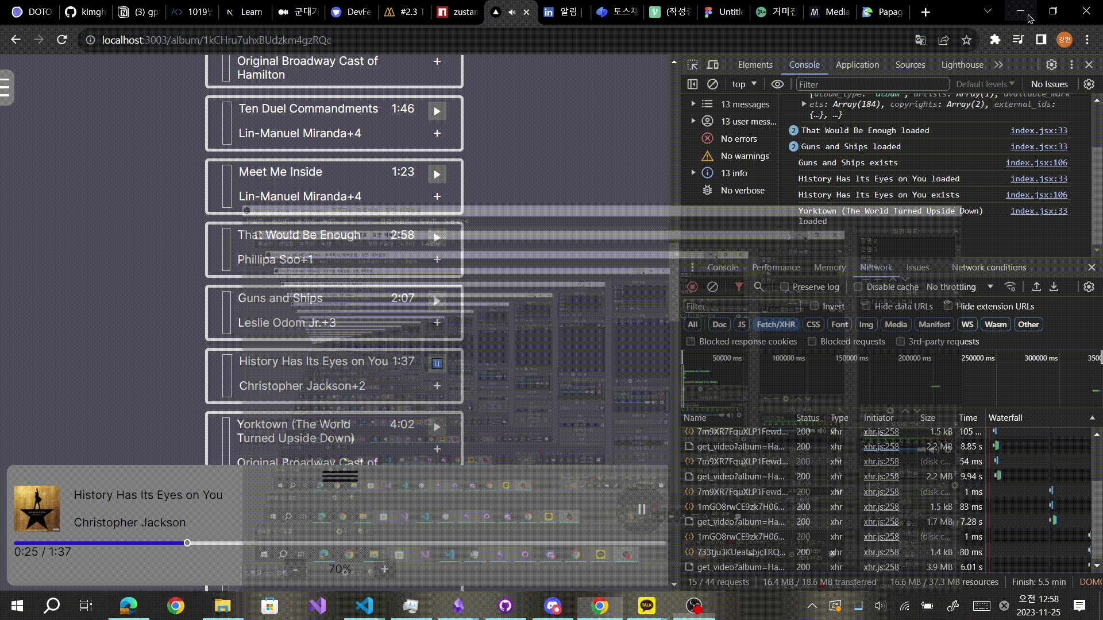Pause History Has Its Eyes on You in list
The image size is (1103, 620).
click(437, 363)
